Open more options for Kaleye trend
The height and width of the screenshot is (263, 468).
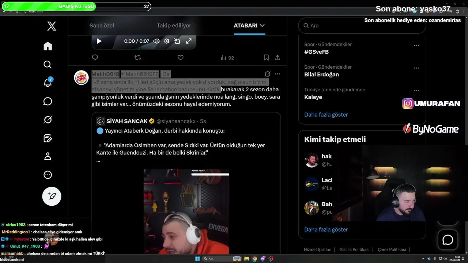(416, 91)
